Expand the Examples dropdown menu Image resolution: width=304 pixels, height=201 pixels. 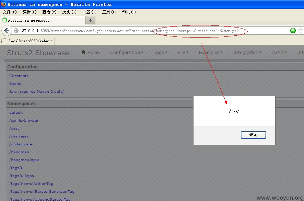211,53
